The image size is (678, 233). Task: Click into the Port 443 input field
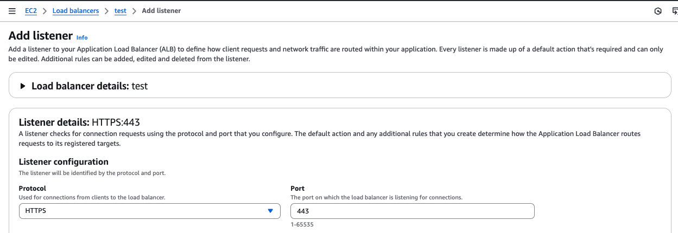pyautogui.click(x=413, y=211)
